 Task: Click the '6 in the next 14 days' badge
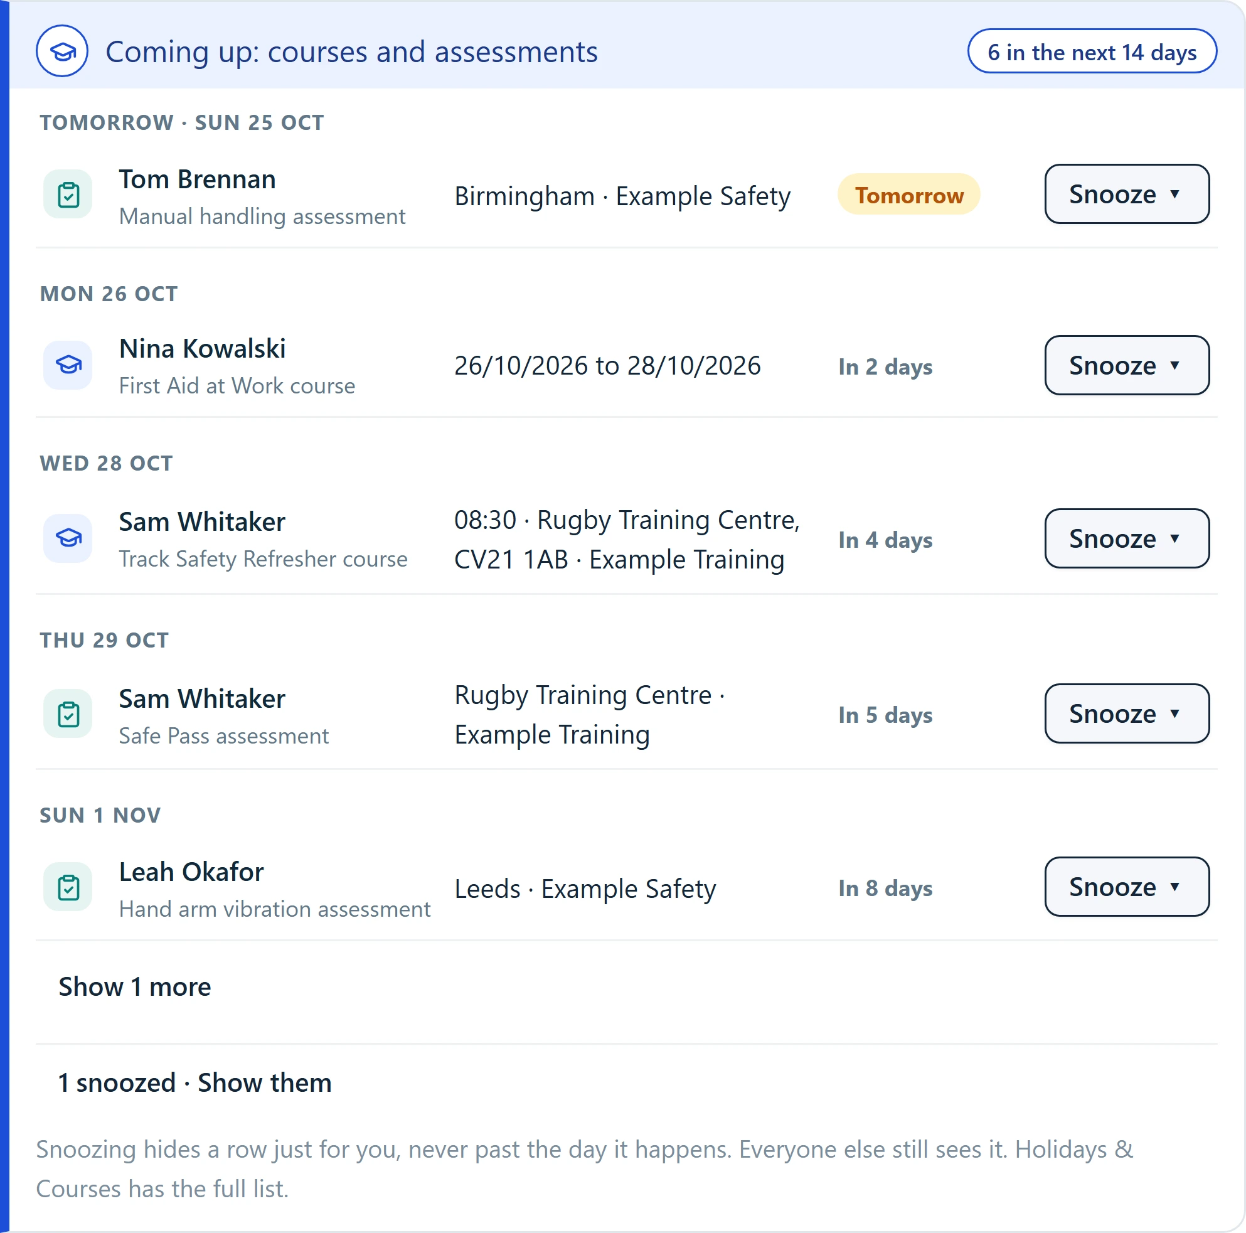click(1092, 51)
